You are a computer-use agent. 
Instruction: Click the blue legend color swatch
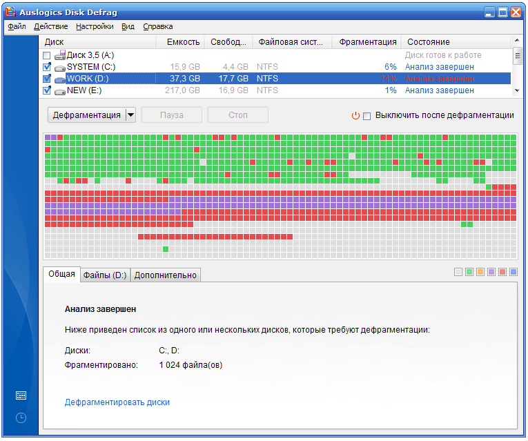[x=514, y=272]
